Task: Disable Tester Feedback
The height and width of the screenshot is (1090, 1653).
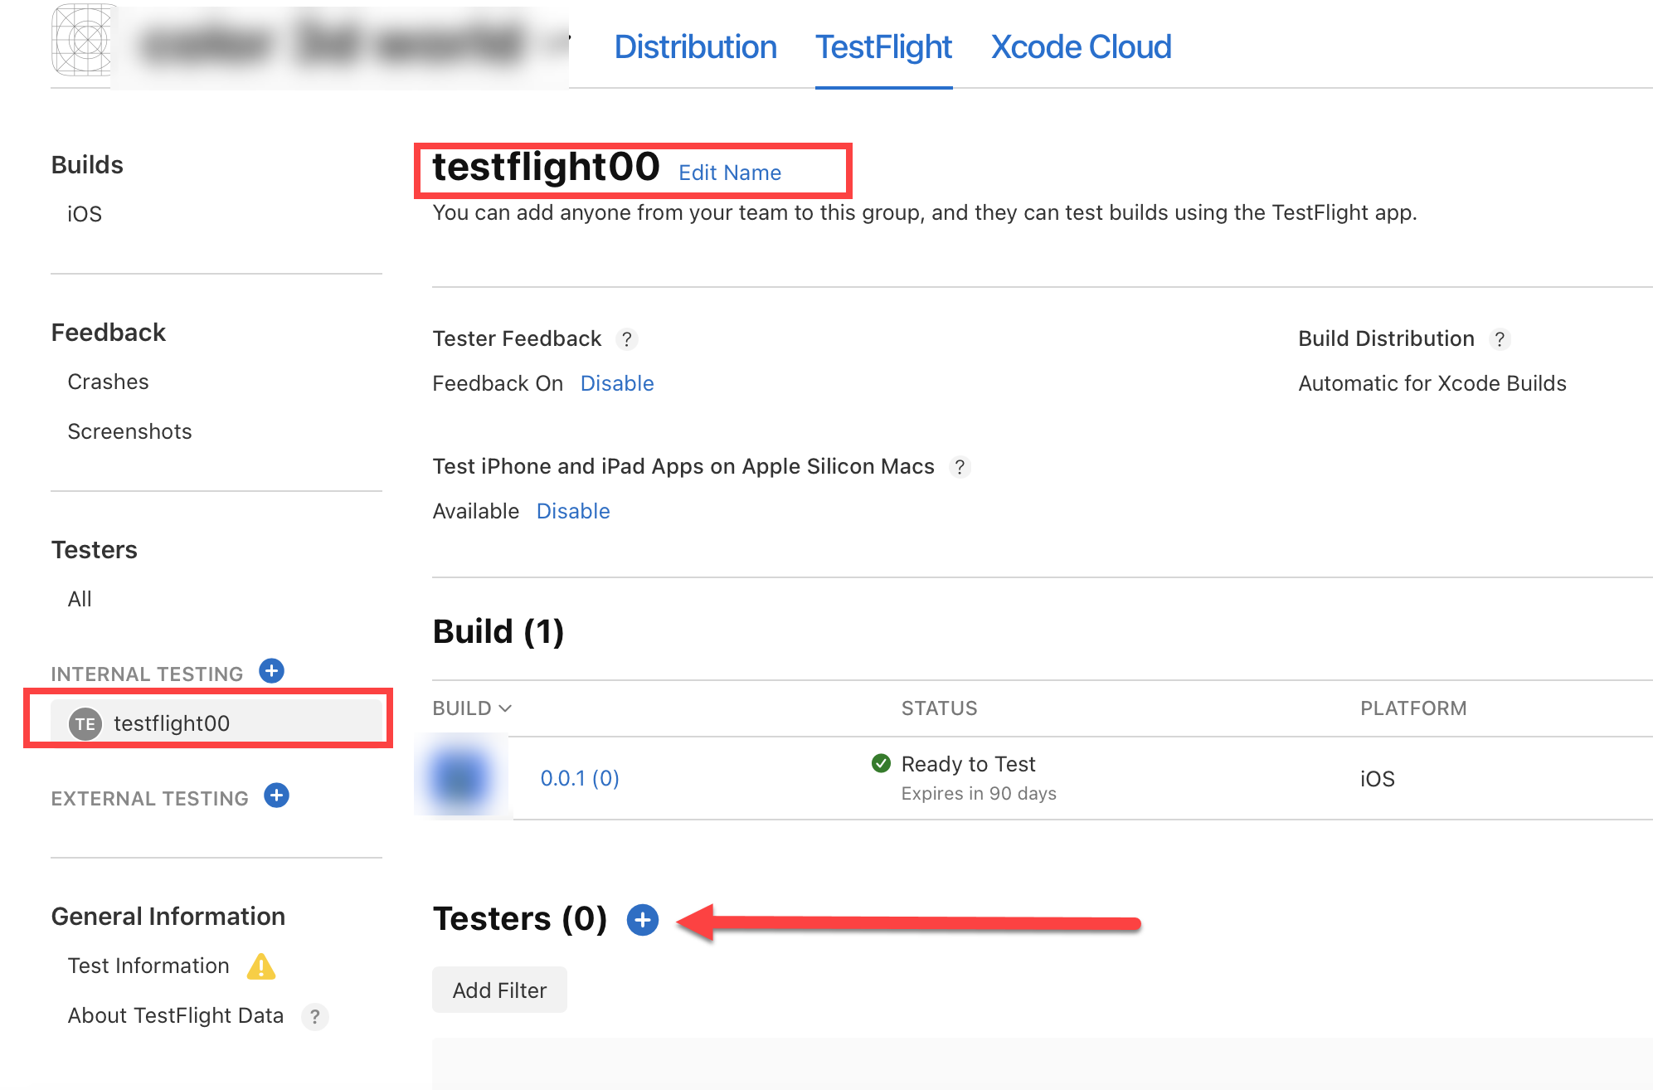Action: click(617, 383)
